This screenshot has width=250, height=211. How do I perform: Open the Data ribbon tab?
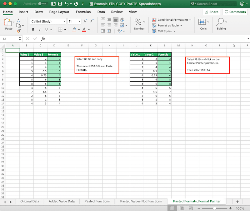click(101, 12)
